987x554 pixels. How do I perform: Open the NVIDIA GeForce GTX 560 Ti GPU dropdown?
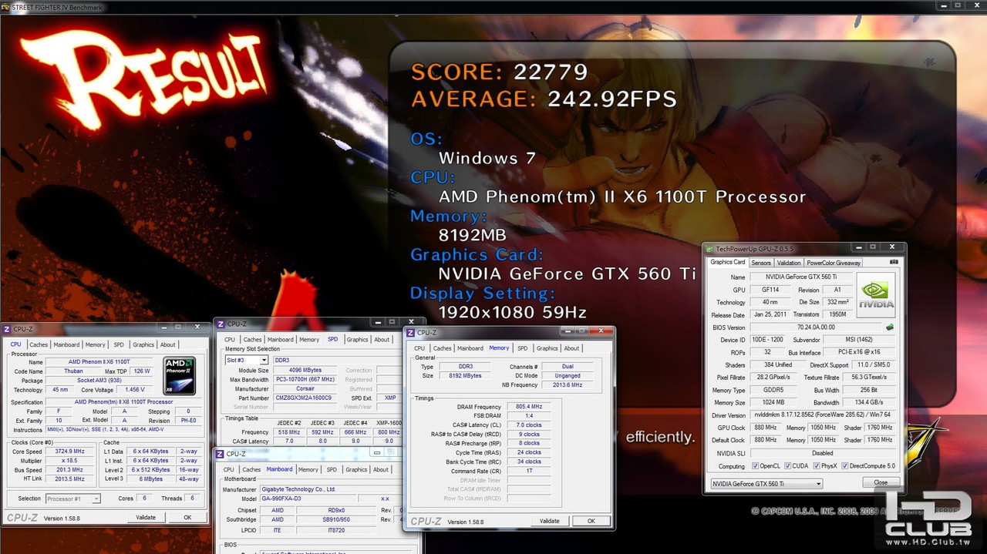point(766,484)
